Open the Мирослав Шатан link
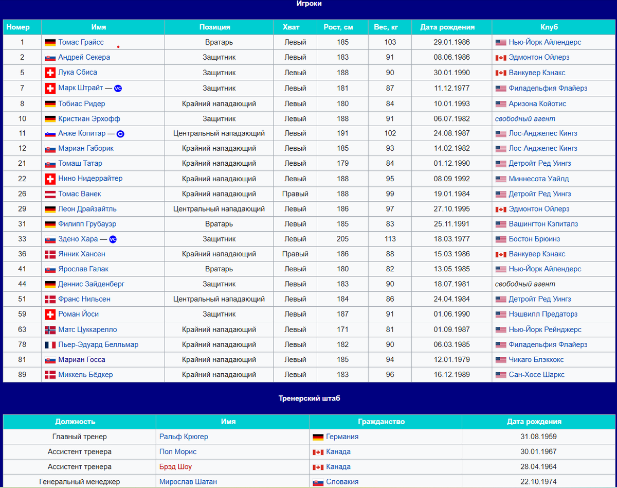 188,482
